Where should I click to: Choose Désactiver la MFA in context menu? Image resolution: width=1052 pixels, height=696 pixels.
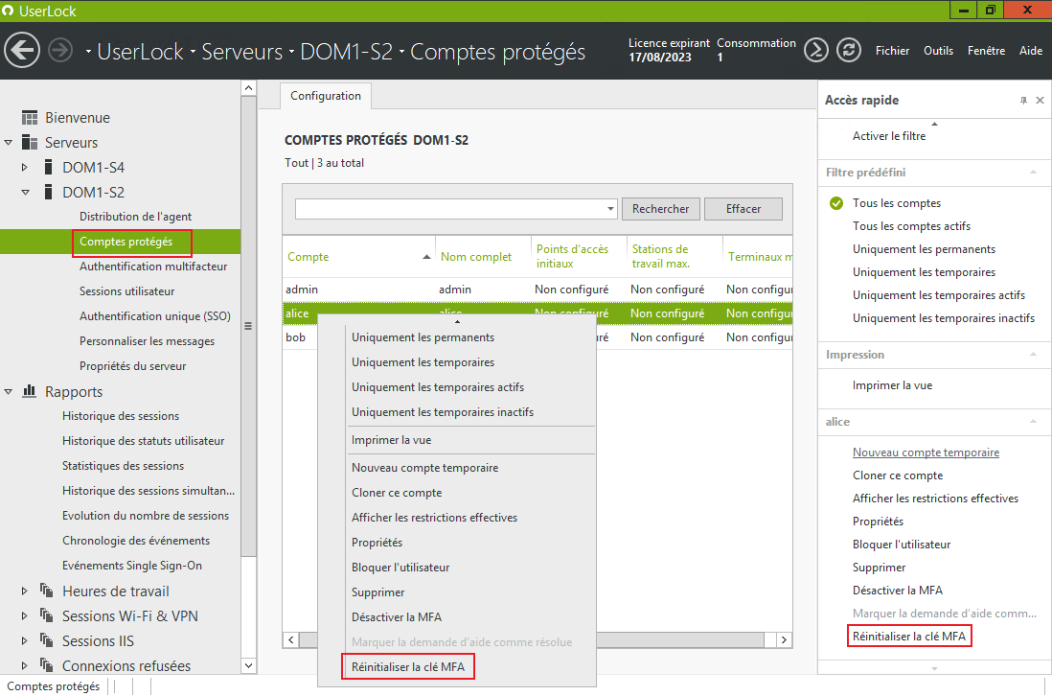tap(397, 617)
